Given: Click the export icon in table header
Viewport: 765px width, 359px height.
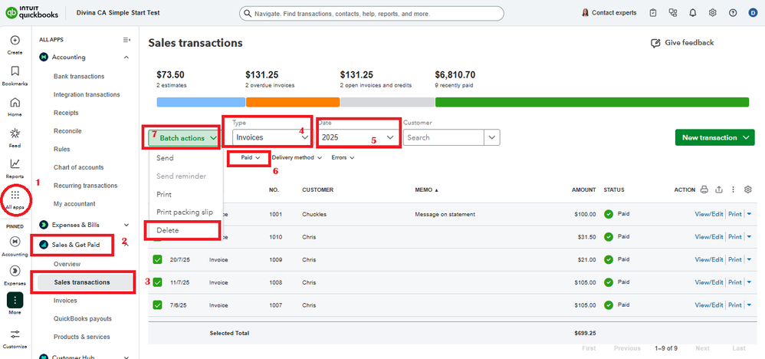Looking at the screenshot, I should coord(719,189).
